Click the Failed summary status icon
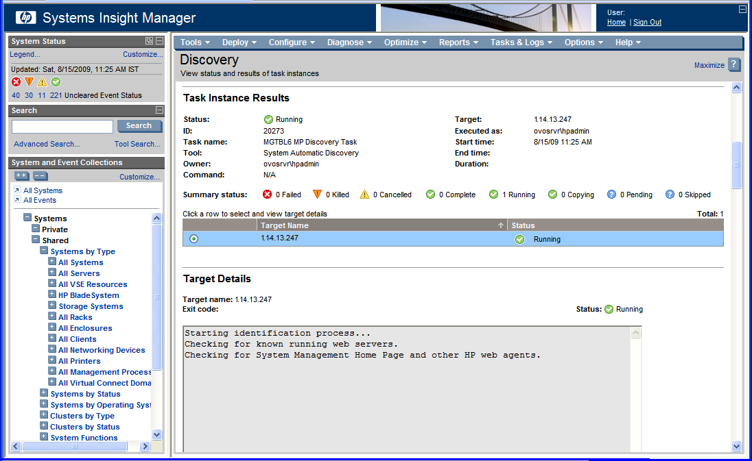The width and height of the screenshot is (752, 461). [x=268, y=195]
